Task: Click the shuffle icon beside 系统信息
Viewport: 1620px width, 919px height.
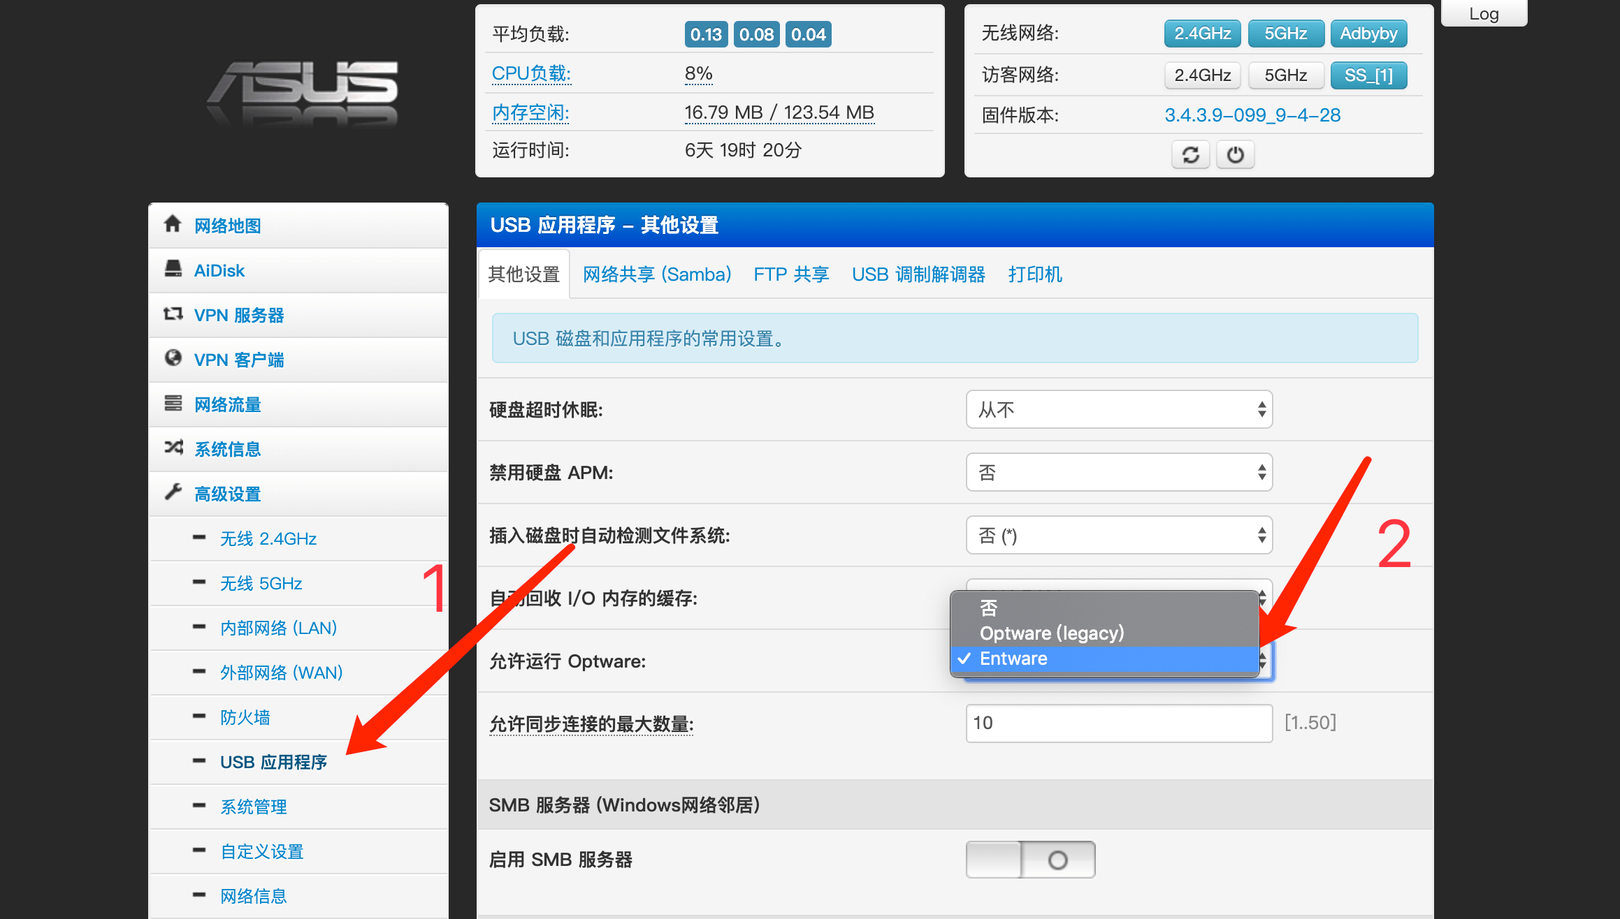Action: (173, 448)
